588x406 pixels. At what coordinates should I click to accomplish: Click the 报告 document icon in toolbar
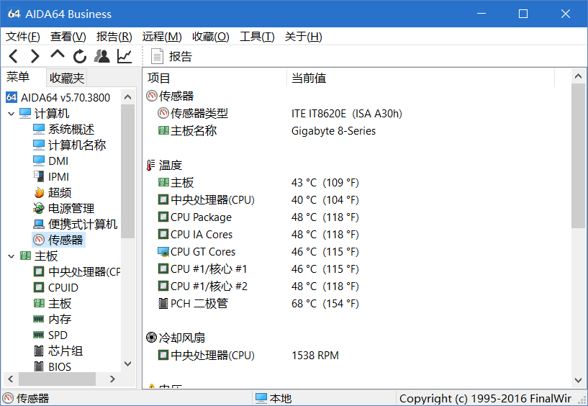tap(157, 56)
